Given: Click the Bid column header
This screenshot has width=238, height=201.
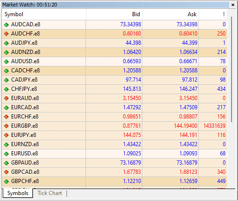Looking at the screenshot, I should (114, 14).
